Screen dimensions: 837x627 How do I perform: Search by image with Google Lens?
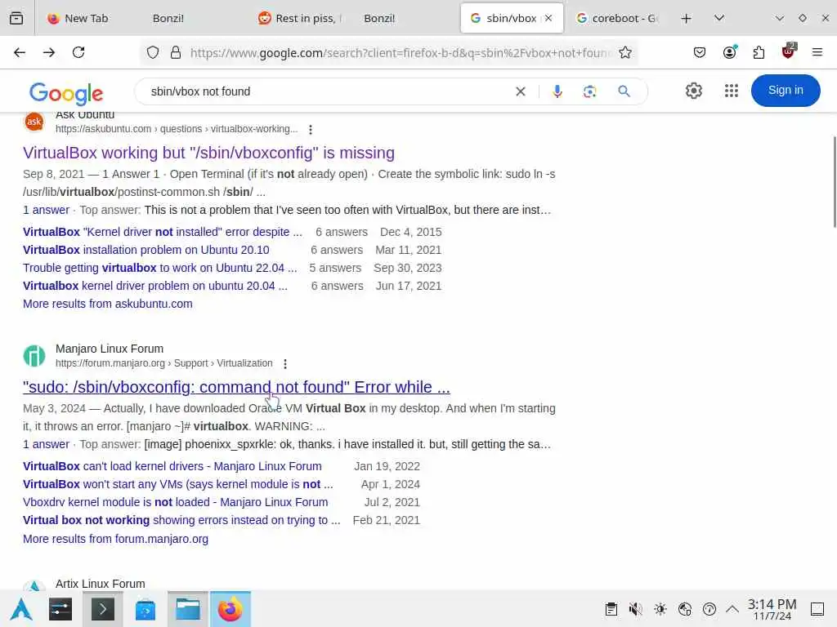[x=590, y=91]
